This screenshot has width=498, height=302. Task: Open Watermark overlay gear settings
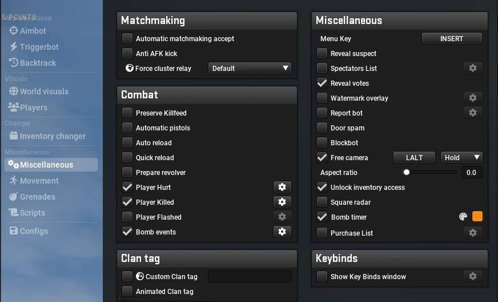(473, 98)
